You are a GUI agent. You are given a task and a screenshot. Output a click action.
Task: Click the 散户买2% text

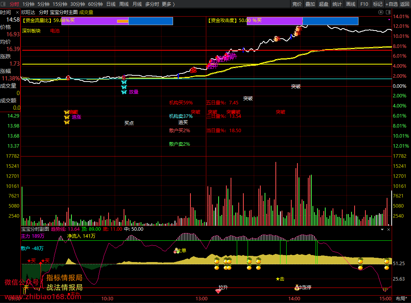(180, 130)
